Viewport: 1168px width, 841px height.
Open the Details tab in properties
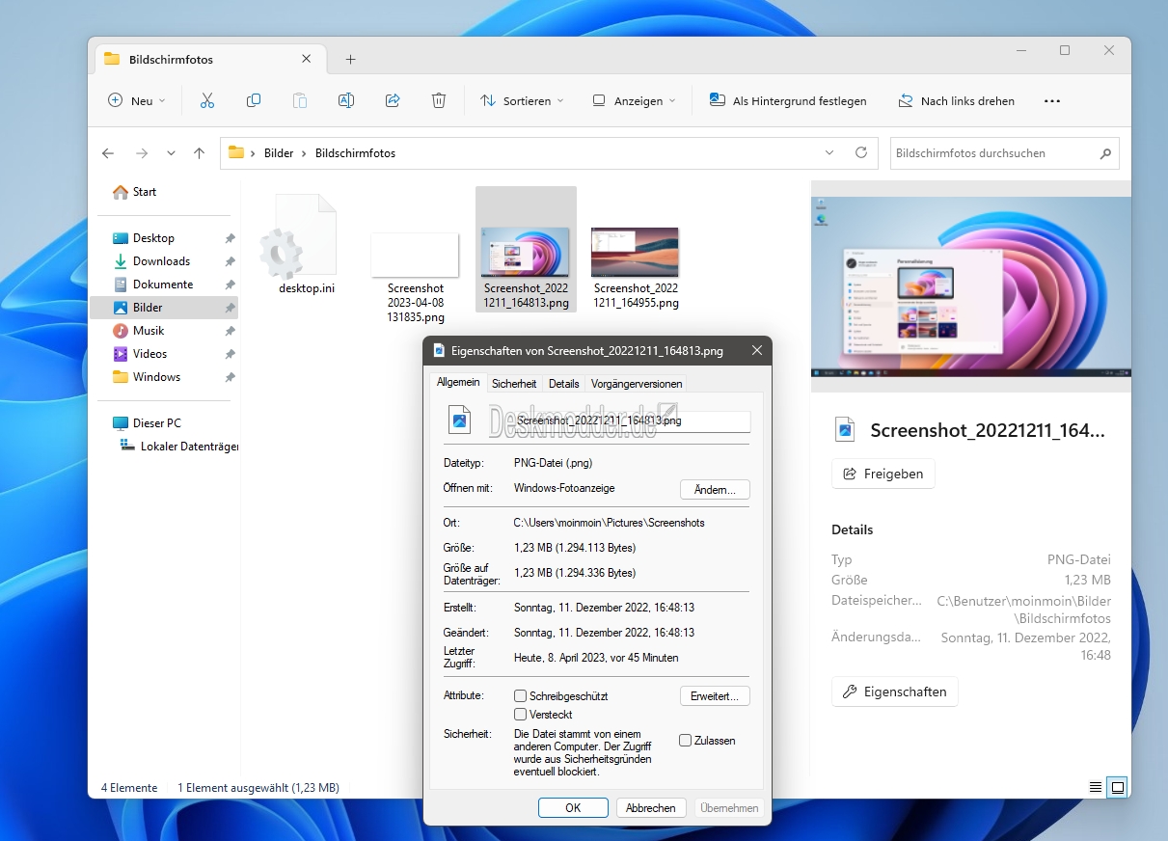(x=564, y=384)
